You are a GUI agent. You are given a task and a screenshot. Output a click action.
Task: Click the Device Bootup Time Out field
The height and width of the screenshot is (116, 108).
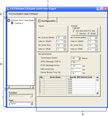(76, 73)
